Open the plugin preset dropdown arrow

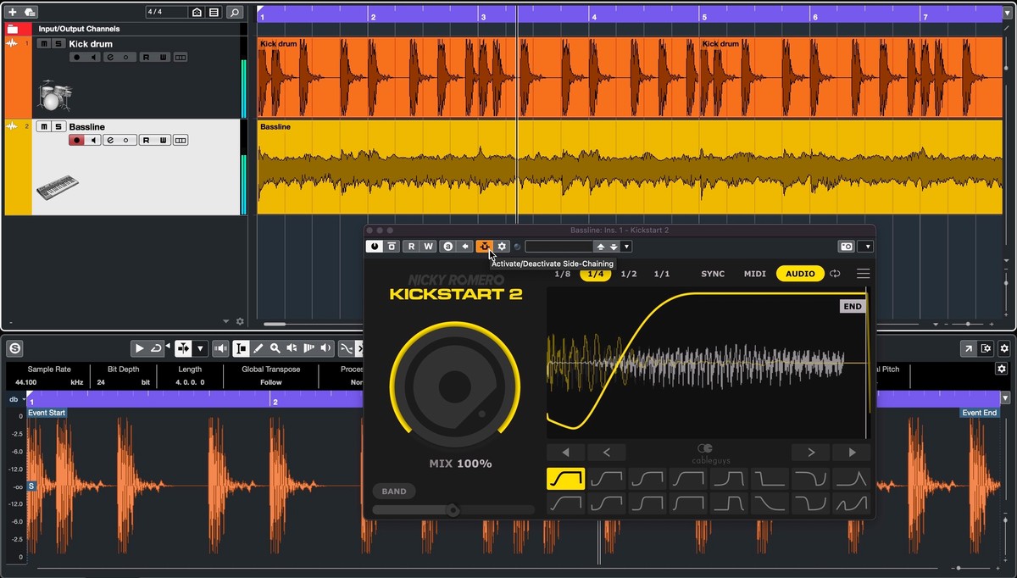click(626, 247)
